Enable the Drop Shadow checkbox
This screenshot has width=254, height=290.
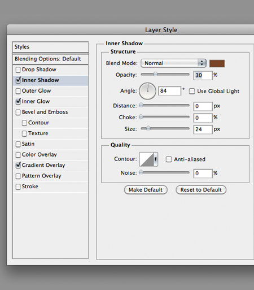[18, 70]
